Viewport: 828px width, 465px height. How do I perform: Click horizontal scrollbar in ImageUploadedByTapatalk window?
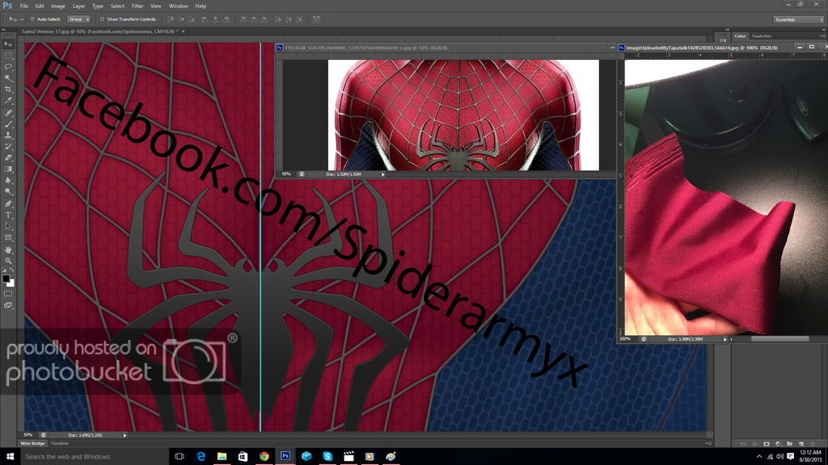(779, 339)
